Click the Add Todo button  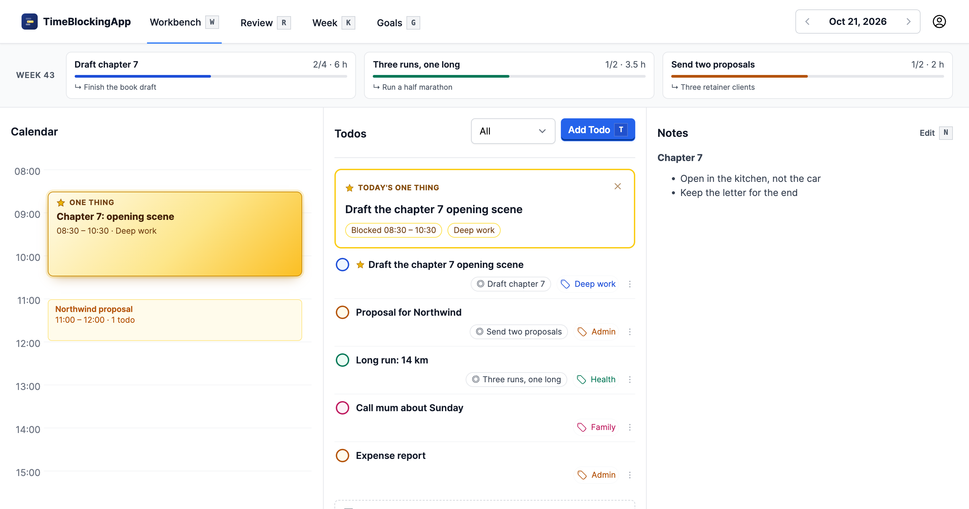click(598, 130)
